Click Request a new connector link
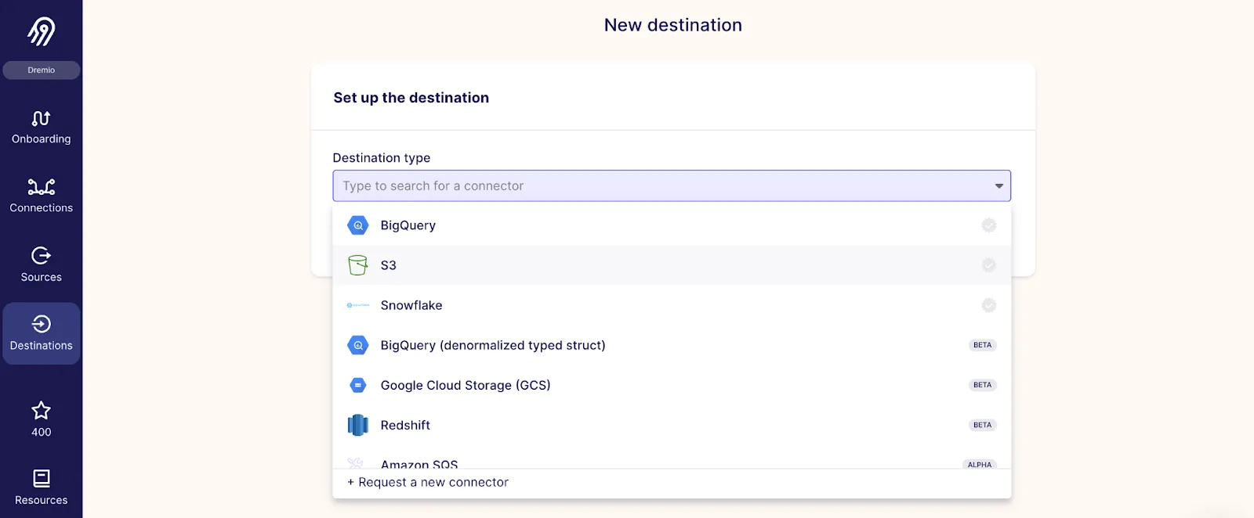 click(x=428, y=483)
